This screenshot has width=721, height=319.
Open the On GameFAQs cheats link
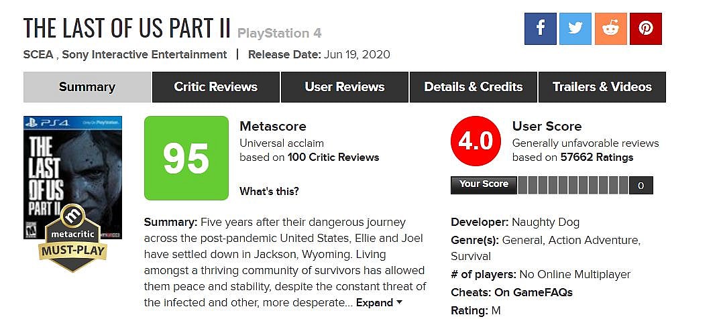(x=533, y=292)
